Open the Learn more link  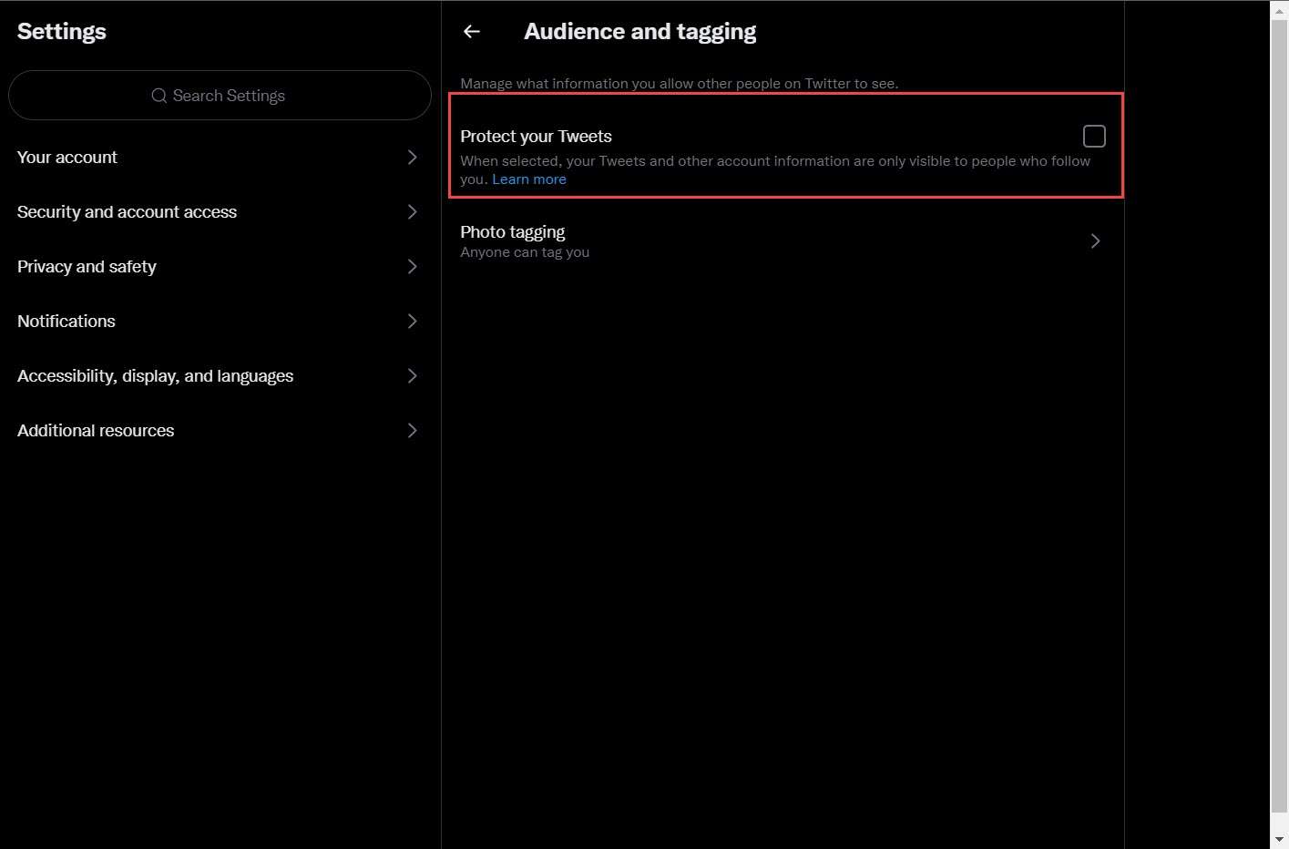click(528, 179)
